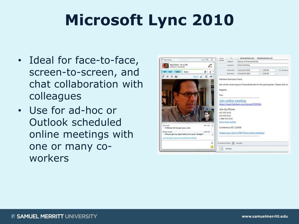
Task: Click the Location field with Online Meeting
Action: pos(263,65)
